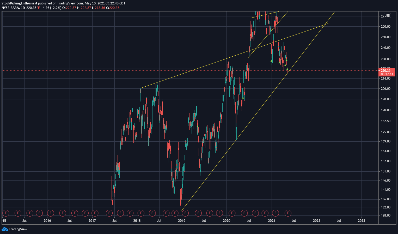The height and width of the screenshot is (234, 398).
Task: Click the TradingView wordmark at bottom left
Action: pos(18,229)
